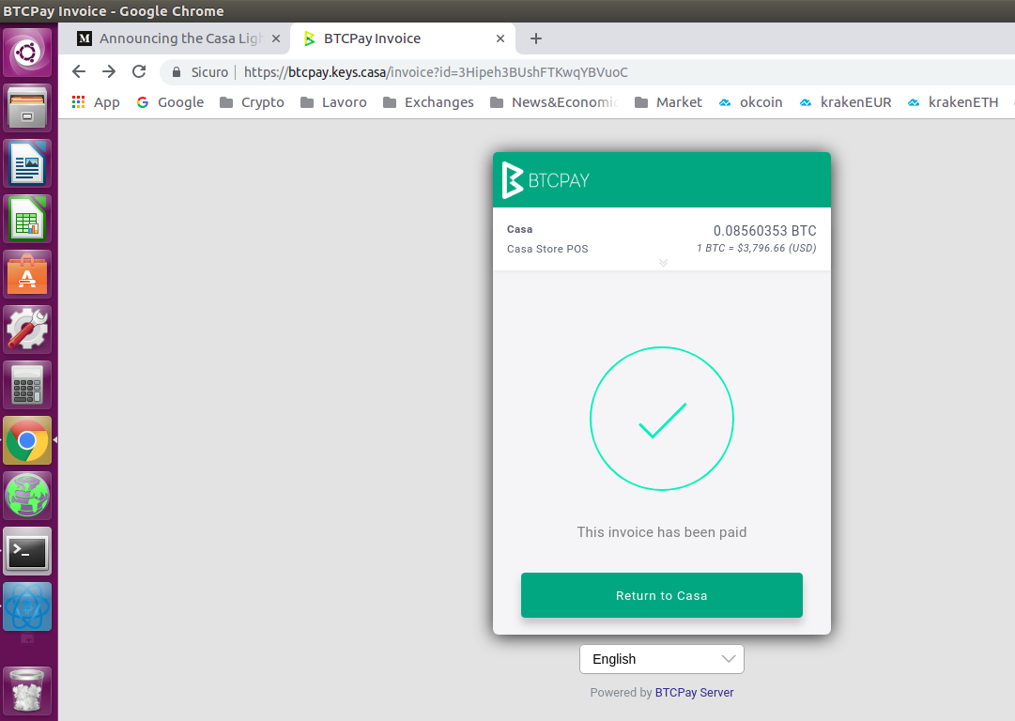The height and width of the screenshot is (721, 1015).
Task: Open the Exchanges bookmarks folder
Action: [x=428, y=102]
